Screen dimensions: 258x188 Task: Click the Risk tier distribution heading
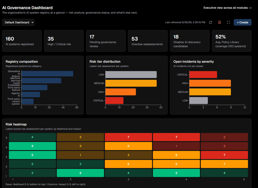pyautogui.click(x=105, y=62)
